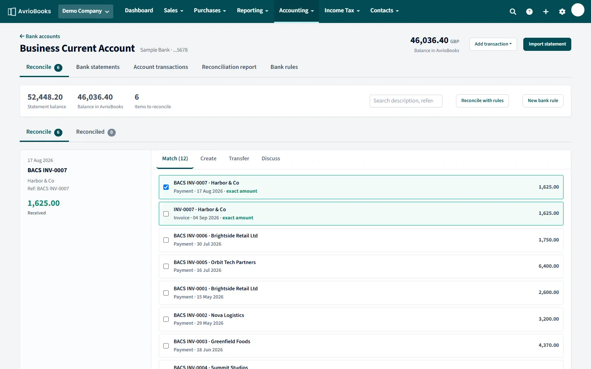Click the 1,750.00 amount for BACS INV-0006

coord(549,240)
